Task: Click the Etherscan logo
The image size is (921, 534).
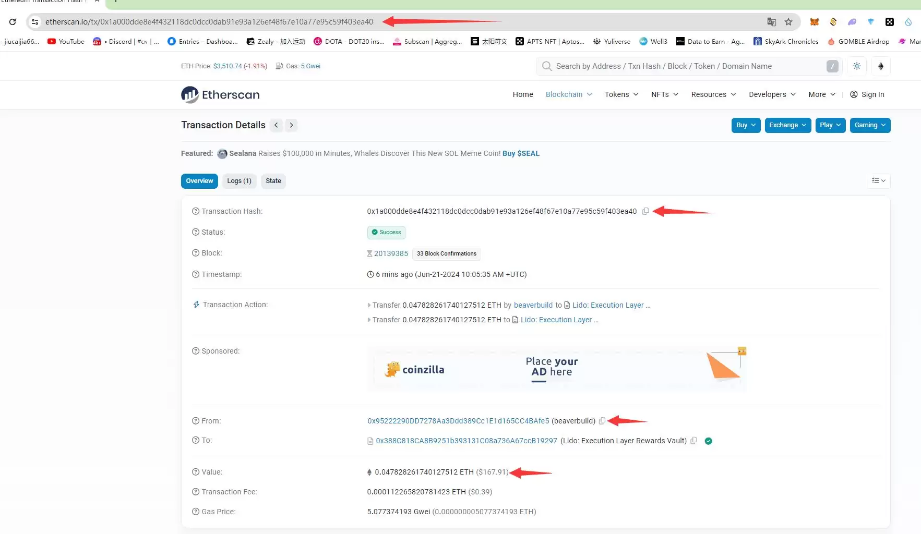Action: point(220,94)
